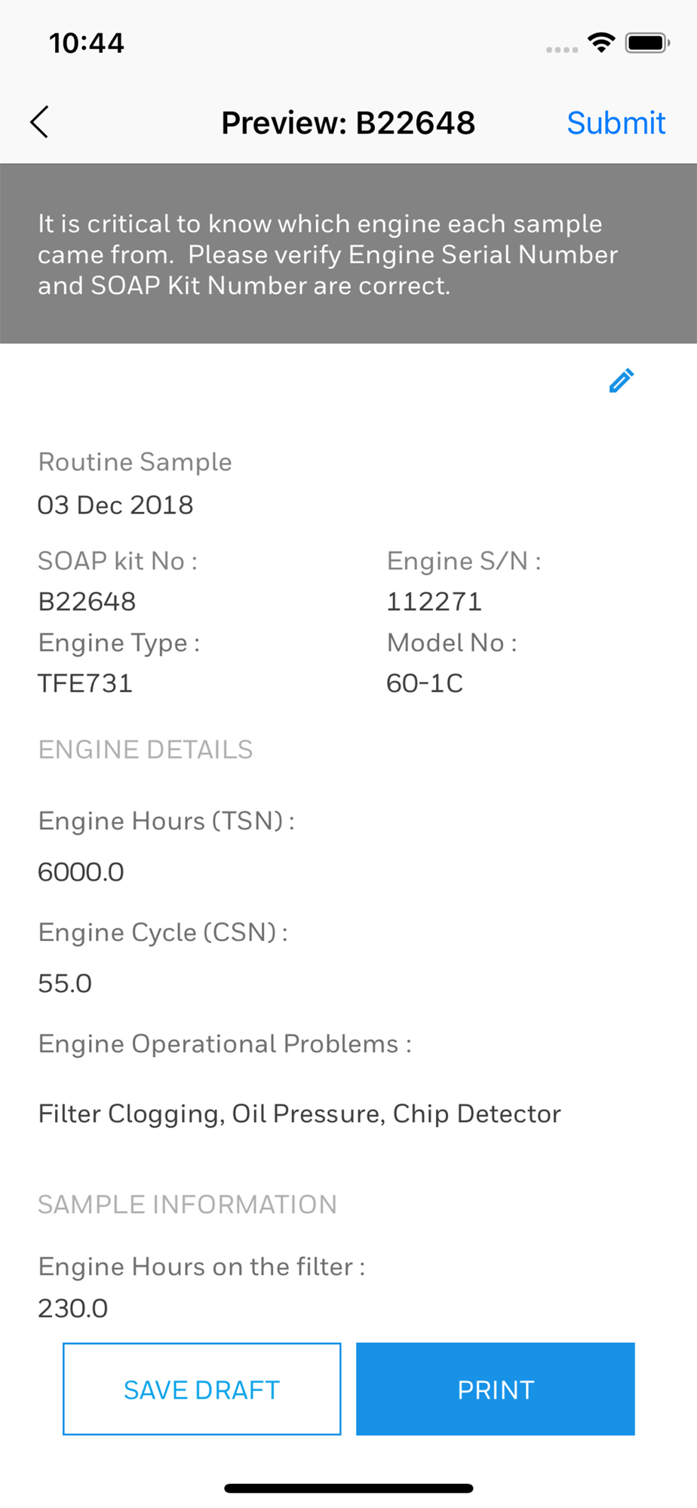
Task: Tap the back arrow icon
Action: (x=40, y=122)
